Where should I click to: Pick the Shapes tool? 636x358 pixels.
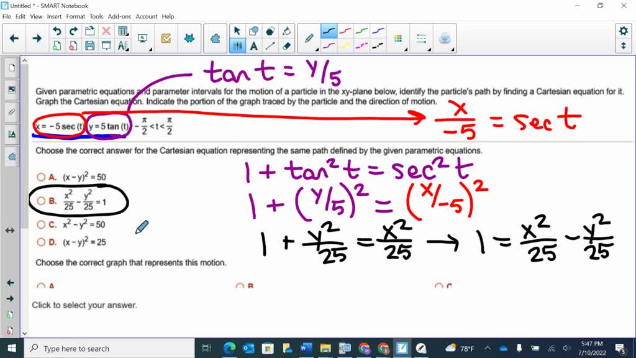(253, 30)
